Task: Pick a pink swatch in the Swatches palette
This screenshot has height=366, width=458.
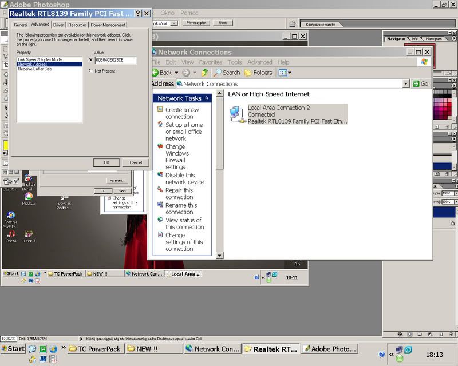Action: [441, 104]
